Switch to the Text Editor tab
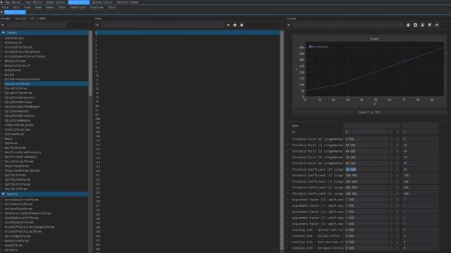This screenshot has width=451, height=253. pos(33,2)
